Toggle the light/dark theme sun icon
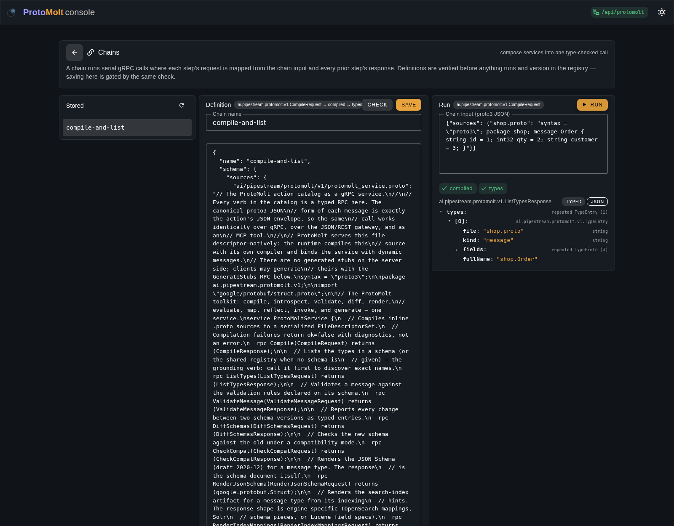This screenshot has height=526, width=674. [x=662, y=12]
